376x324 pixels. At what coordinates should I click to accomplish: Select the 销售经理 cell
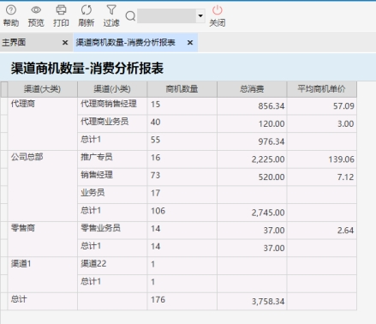[112, 177]
